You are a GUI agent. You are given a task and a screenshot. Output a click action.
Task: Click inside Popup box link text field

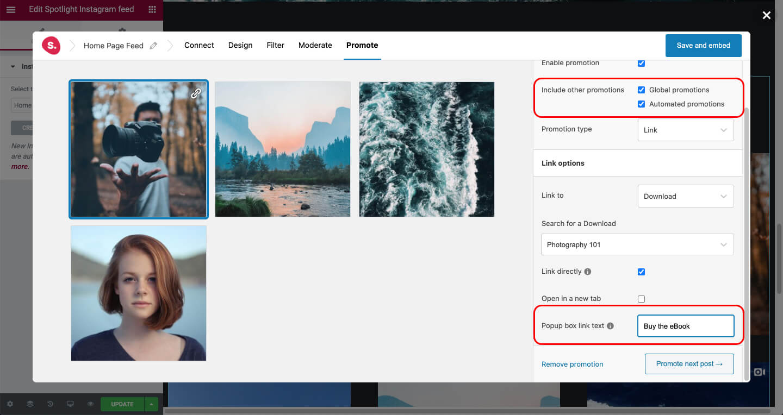pos(686,326)
